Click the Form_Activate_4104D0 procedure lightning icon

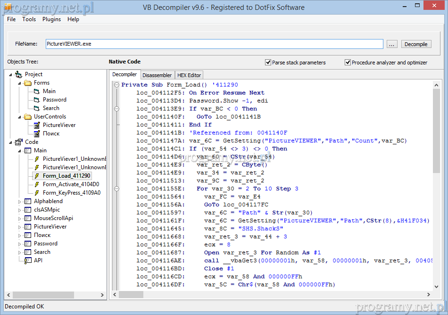(37, 184)
